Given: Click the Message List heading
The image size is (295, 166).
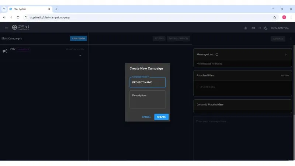Looking at the screenshot, I should click(205, 55).
